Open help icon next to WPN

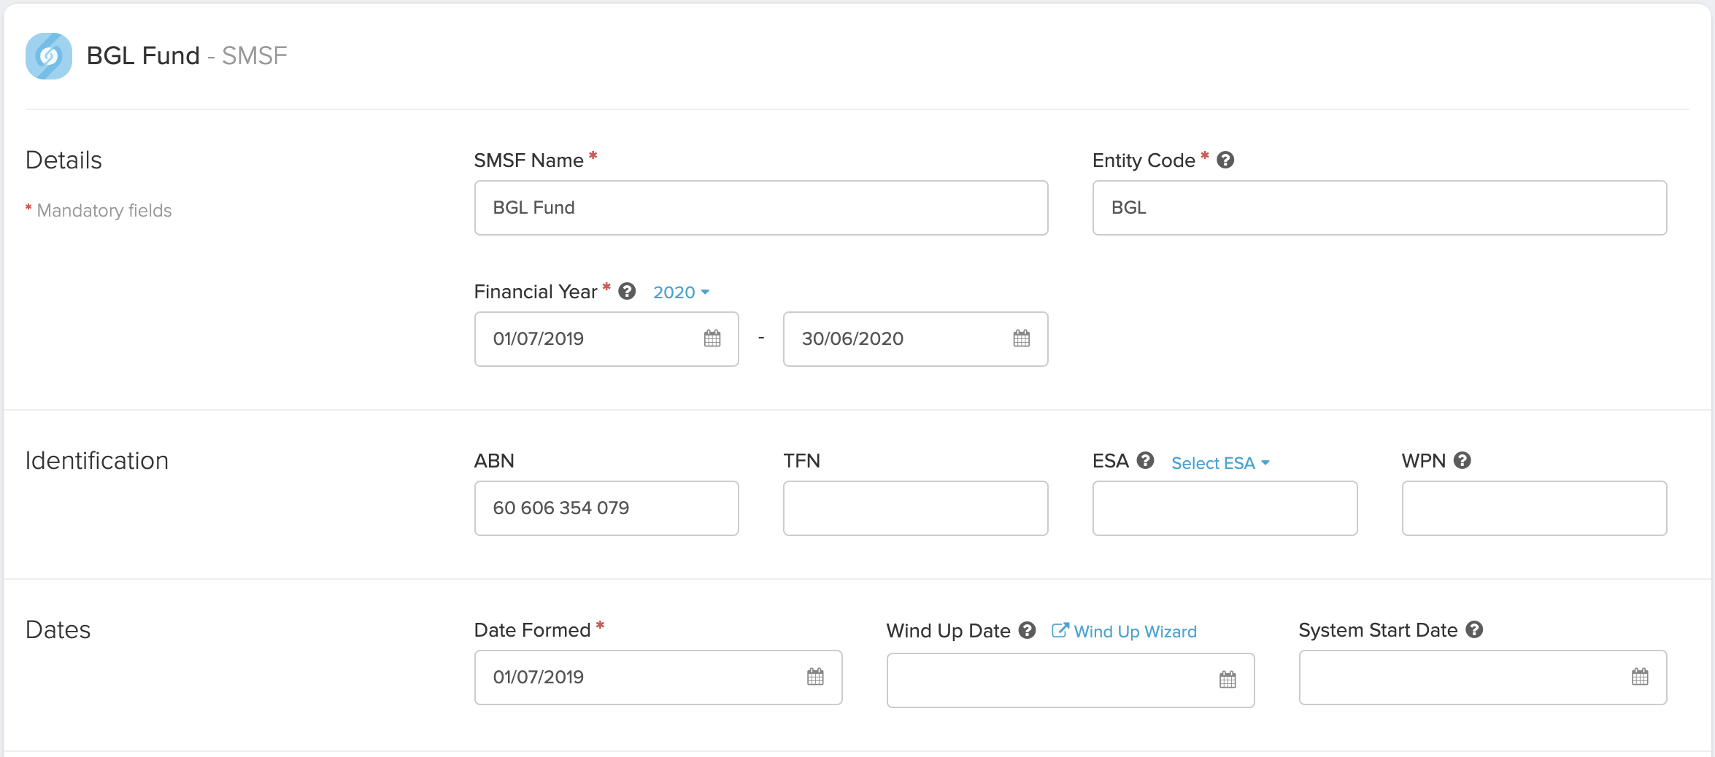[x=1462, y=460]
